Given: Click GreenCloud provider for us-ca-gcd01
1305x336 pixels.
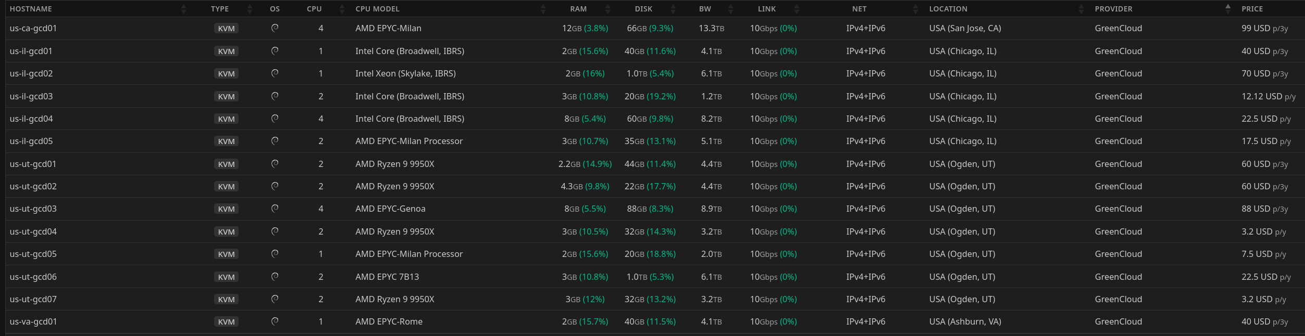Looking at the screenshot, I should [x=1118, y=28].
